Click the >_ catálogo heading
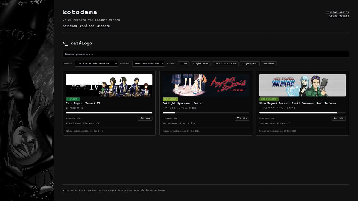 tap(77, 43)
